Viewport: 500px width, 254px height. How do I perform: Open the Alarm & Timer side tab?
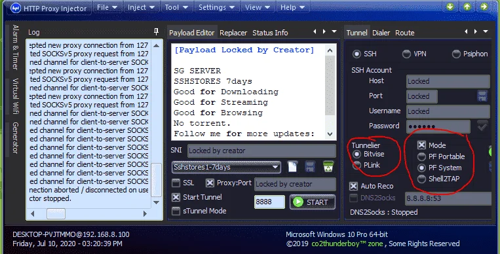pyautogui.click(x=15, y=47)
